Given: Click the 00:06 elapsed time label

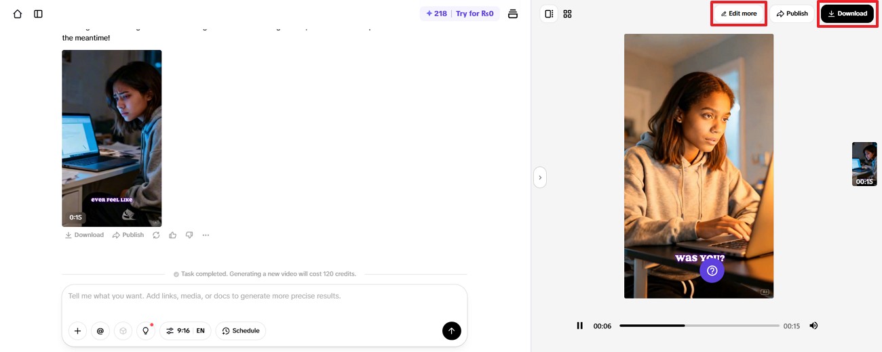Looking at the screenshot, I should point(602,326).
